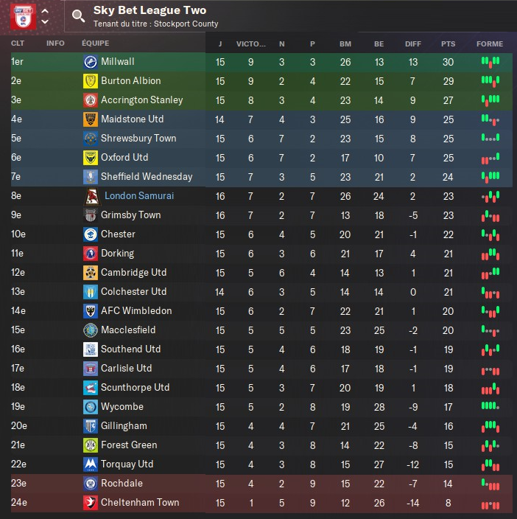Go to next competition with down chevron
Viewport: 517px width, 519px height.
click(x=45, y=22)
